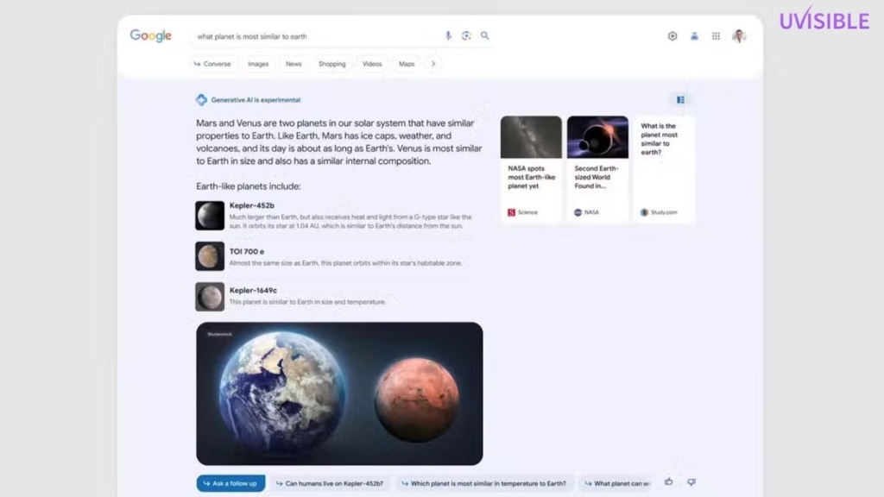The image size is (884, 497).
Task: Open the settings gear icon
Action: click(x=672, y=36)
